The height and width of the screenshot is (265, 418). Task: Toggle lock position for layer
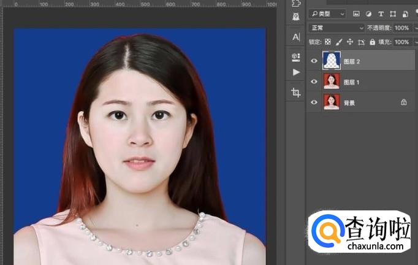(x=349, y=42)
